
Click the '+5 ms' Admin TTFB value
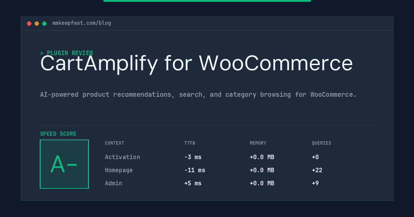(x=193, y=183)
